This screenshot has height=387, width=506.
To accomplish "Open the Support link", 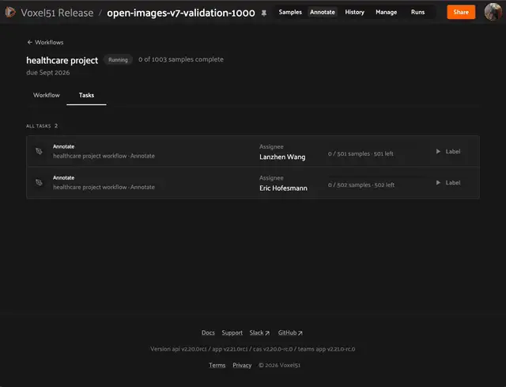I will coord(232,332).
